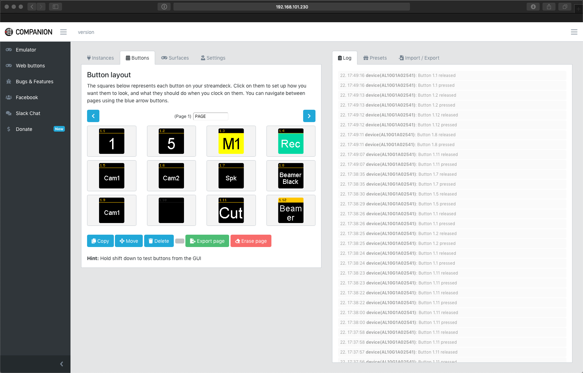Click the 17:49:16 'Button 1.1 released' log entry
The height and width of the screenshot is (373, 583).
[453, 76]
